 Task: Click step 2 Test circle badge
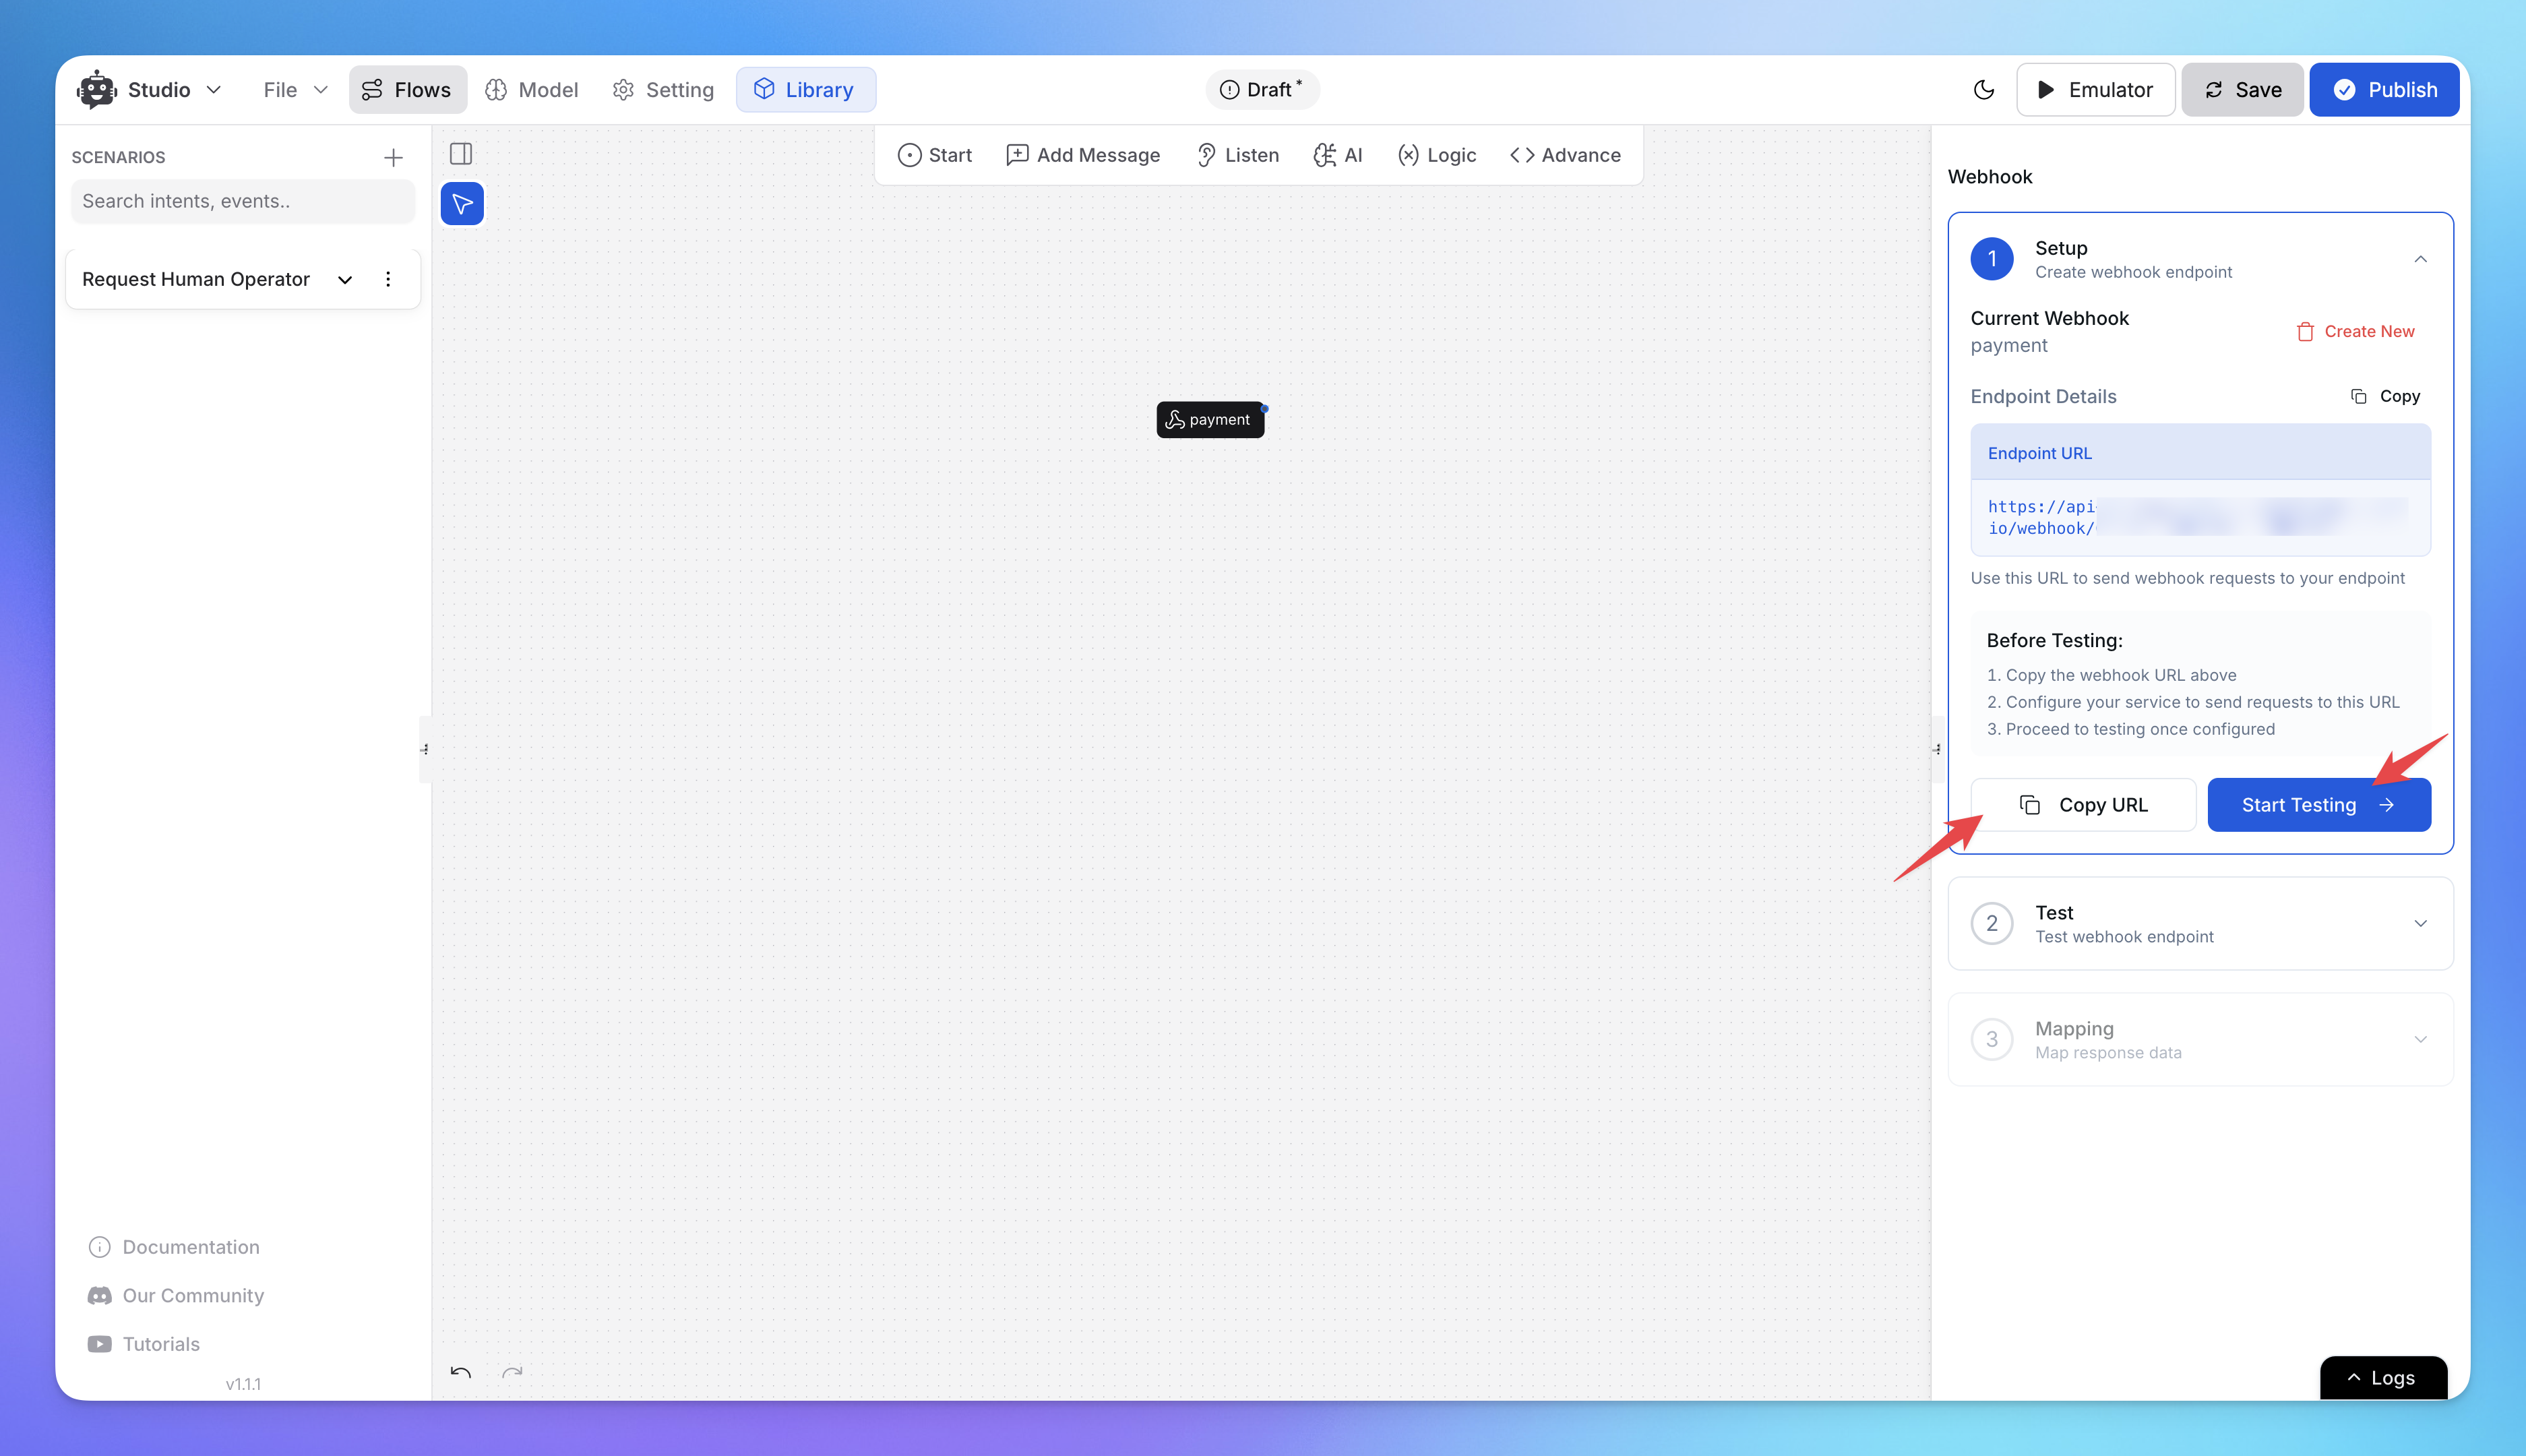[x=1991, y=924]
